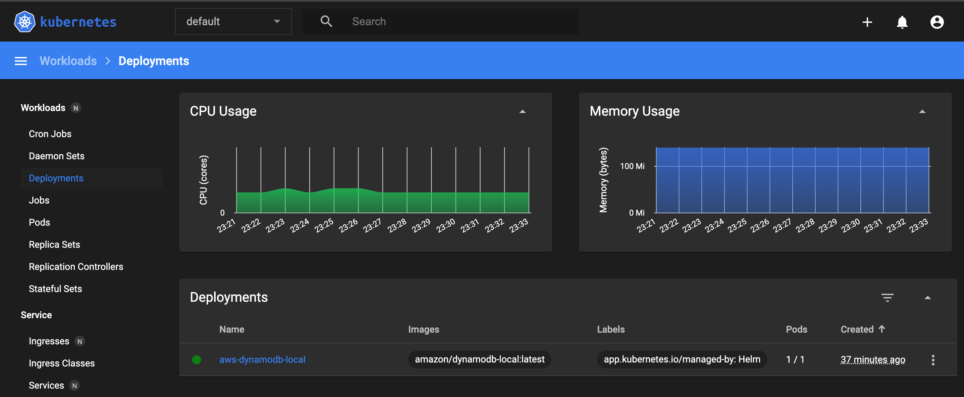Click the plus create resource icon
The image size is (964, 397).
point(867,22)
